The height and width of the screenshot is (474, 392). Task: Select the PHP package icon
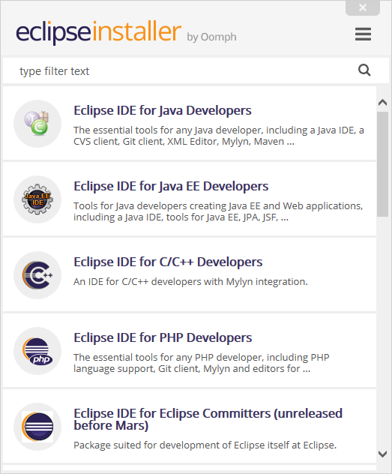pyautogui.click(x=37, y=351)
